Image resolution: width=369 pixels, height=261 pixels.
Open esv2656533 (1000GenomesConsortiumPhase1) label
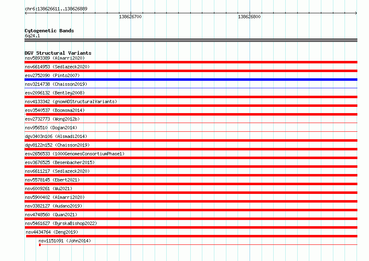pyautogui.click(x=75, y=154)
